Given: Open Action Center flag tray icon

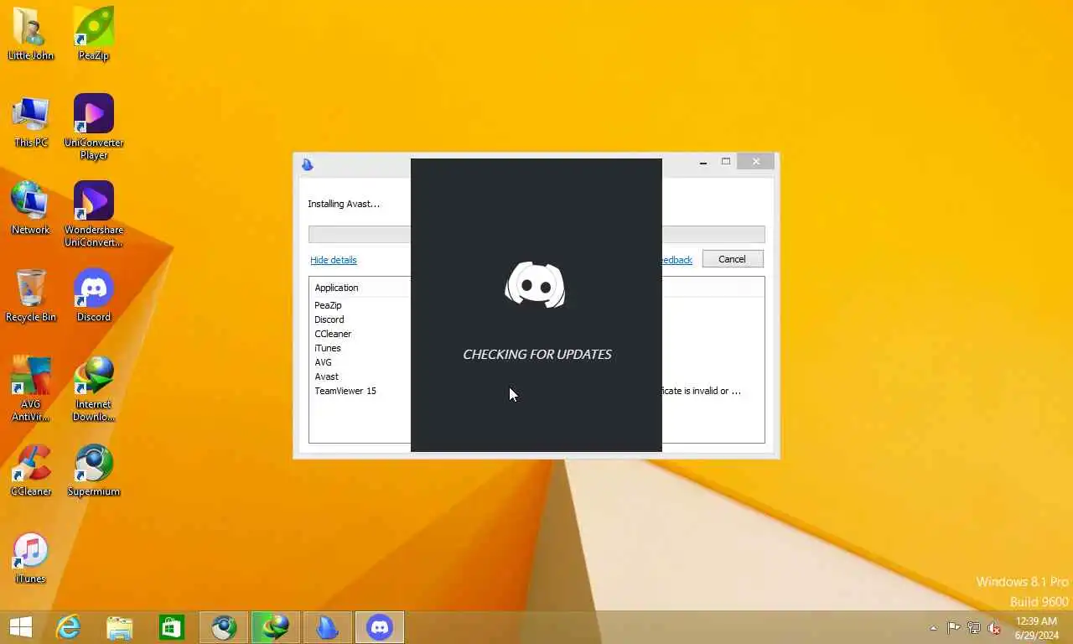Looking at the screenshot, I should pos(954,627).
